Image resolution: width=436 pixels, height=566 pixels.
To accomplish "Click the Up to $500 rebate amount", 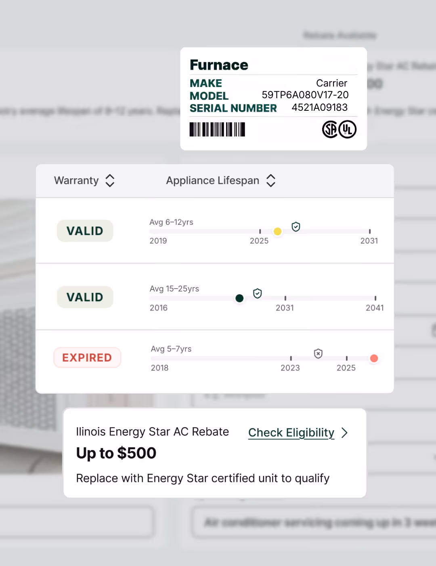I will pyautogui.click(x=116, y=453).
